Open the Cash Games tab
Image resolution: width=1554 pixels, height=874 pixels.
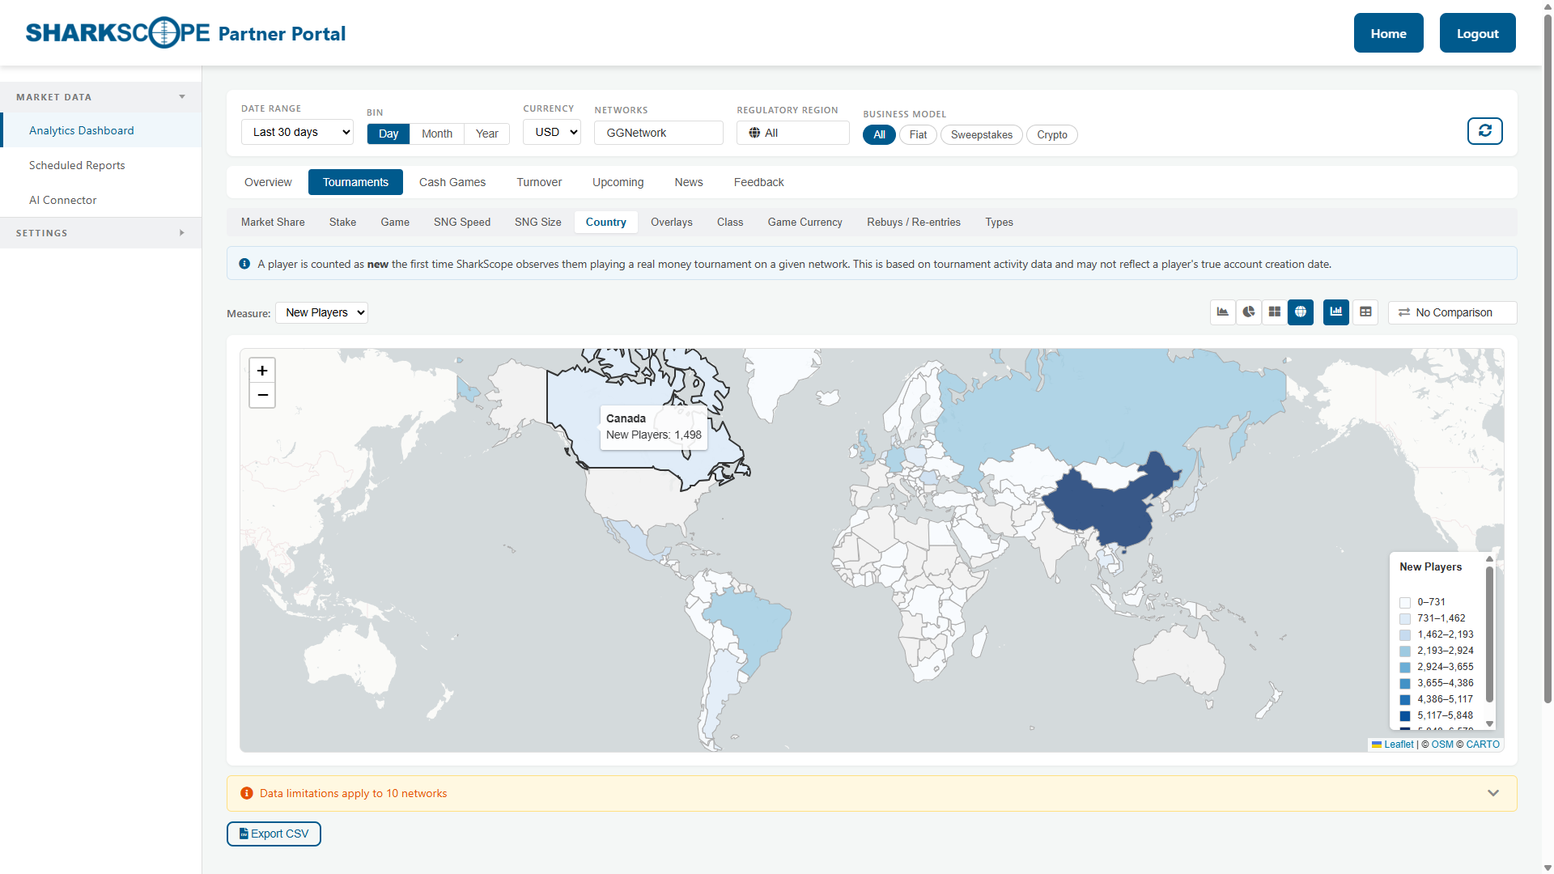[452, 182]
